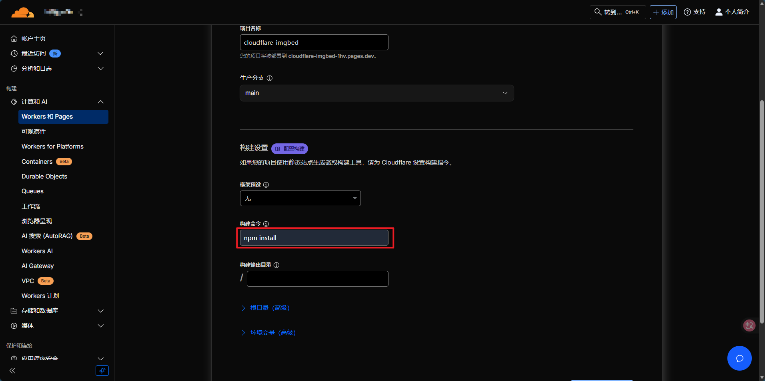Open 工作流 menu item
The height and width of the screenshot is (381, 765).
(31, 206)
